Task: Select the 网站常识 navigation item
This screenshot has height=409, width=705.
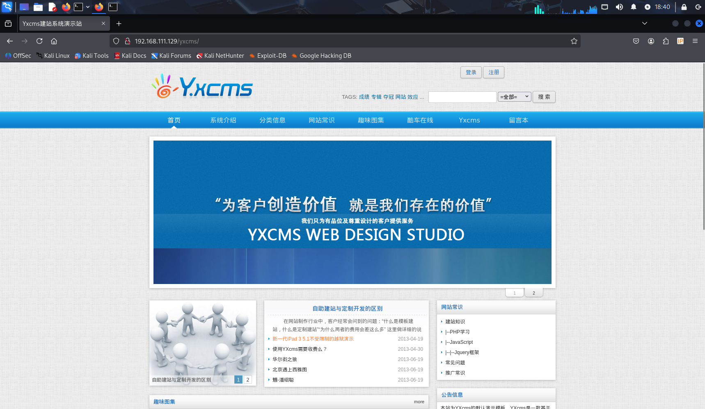Action: (322, 120)
